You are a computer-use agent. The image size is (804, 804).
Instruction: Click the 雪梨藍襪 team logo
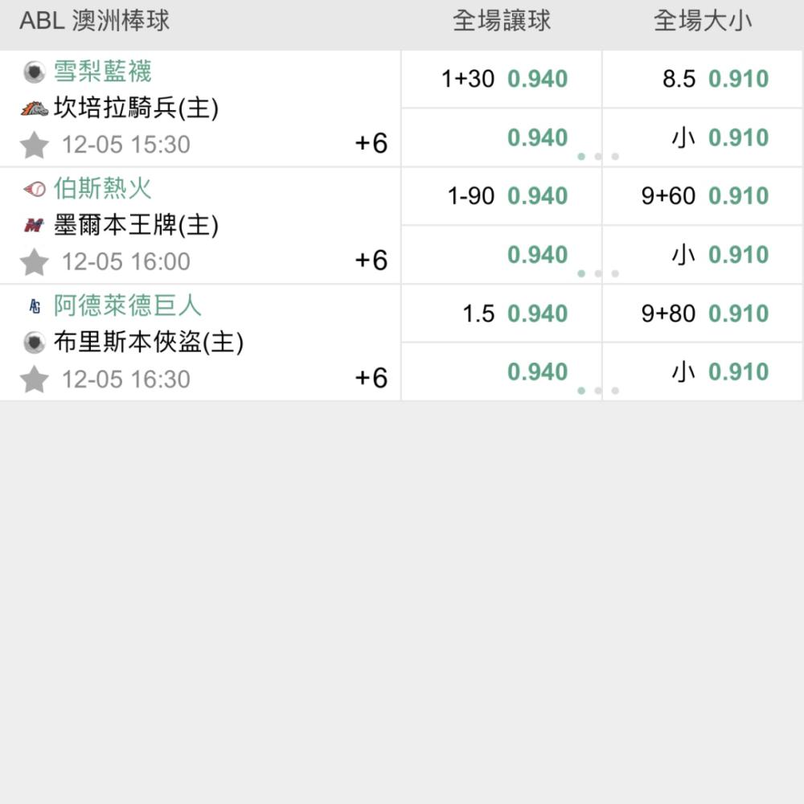click(35, 72)
